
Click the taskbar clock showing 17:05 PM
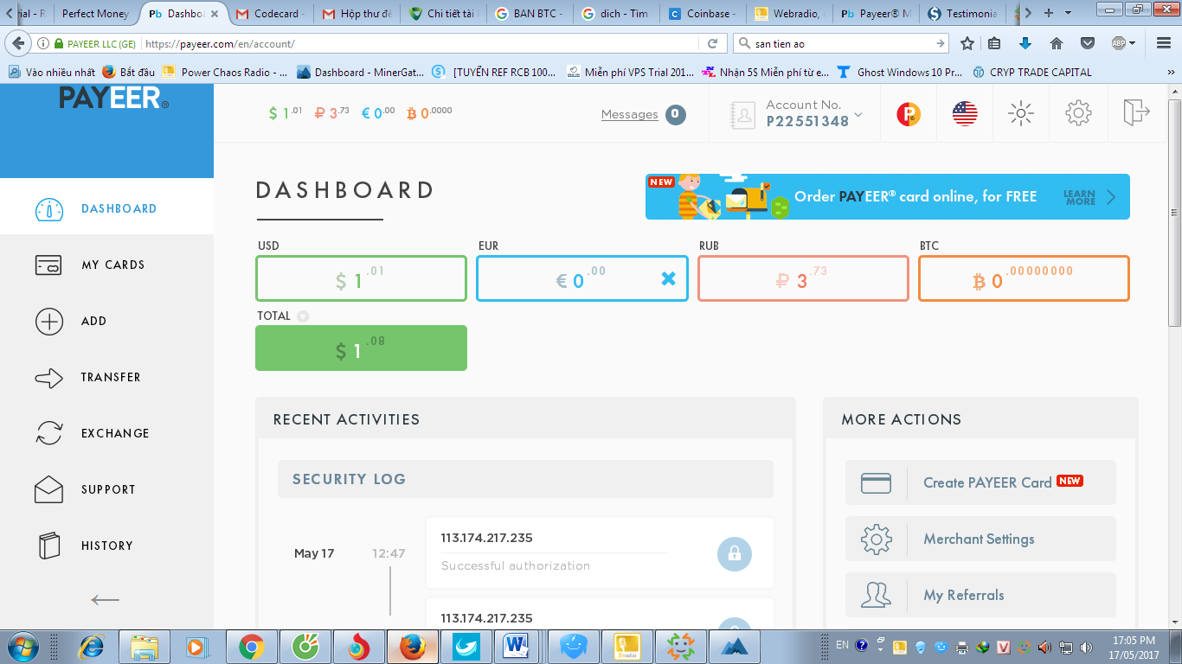(1133, 647)
